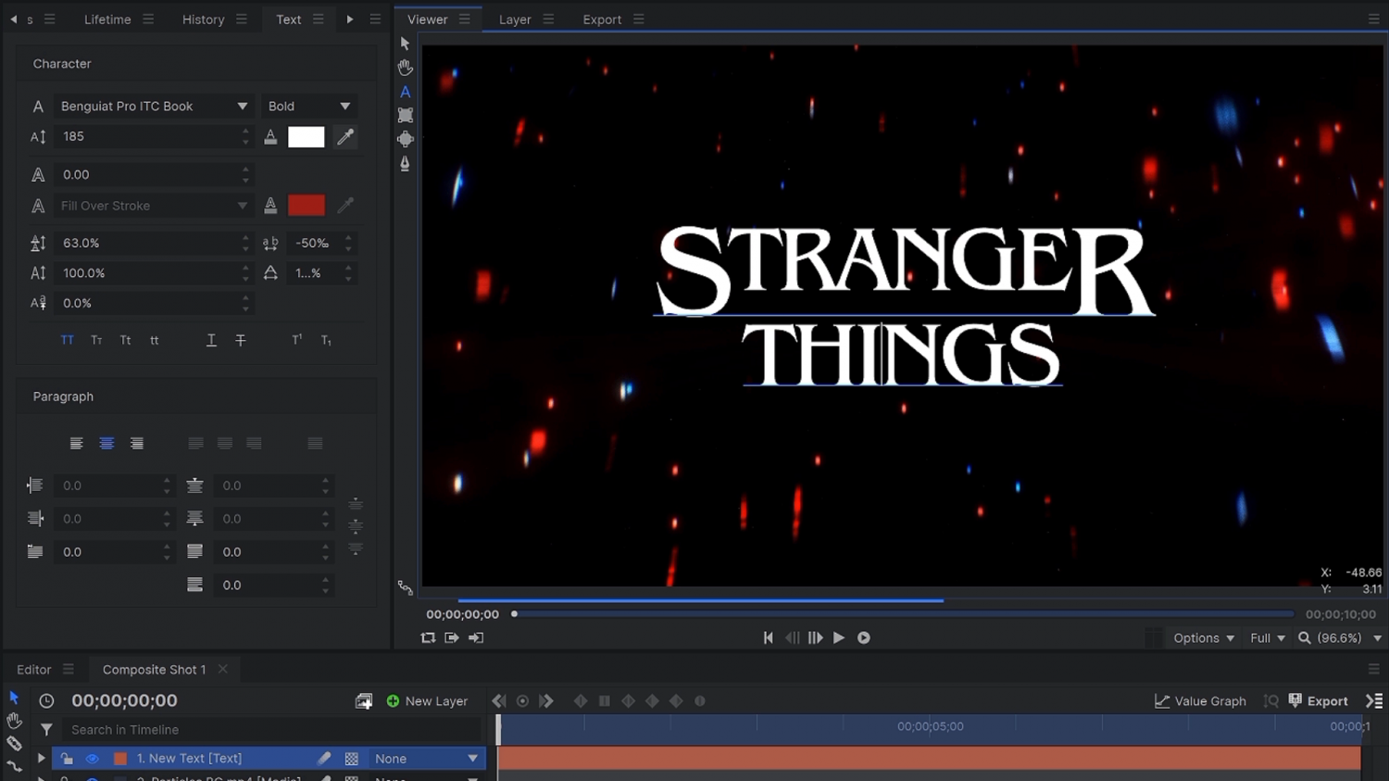Select the Slice tool in the timeline
This screenshot has width=1389, height=781.
click(x=14, y=743)
